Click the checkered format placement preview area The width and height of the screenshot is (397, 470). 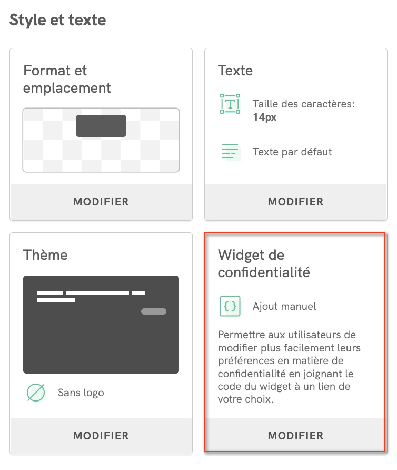[101, 140]
